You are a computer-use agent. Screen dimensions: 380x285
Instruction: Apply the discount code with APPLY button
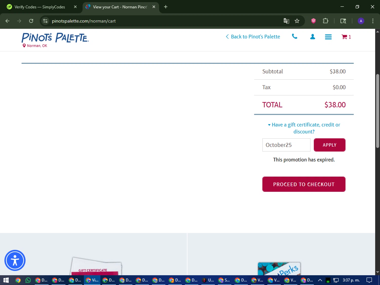pyautogui.click(x=329, y=145)
